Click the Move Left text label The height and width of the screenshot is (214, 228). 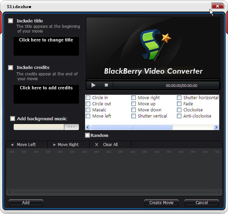[26, 145]
